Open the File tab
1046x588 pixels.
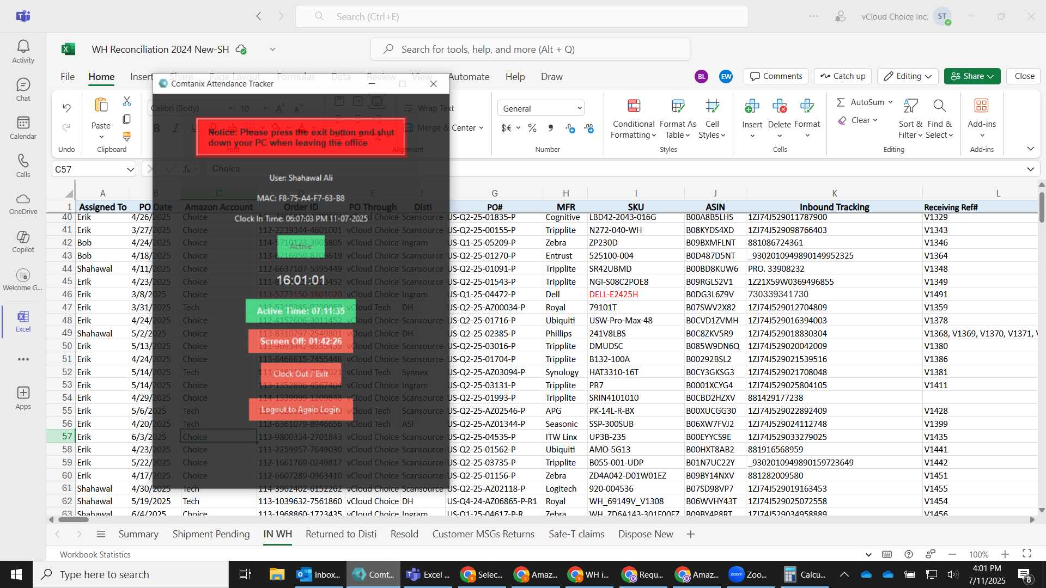coord(68,77)
